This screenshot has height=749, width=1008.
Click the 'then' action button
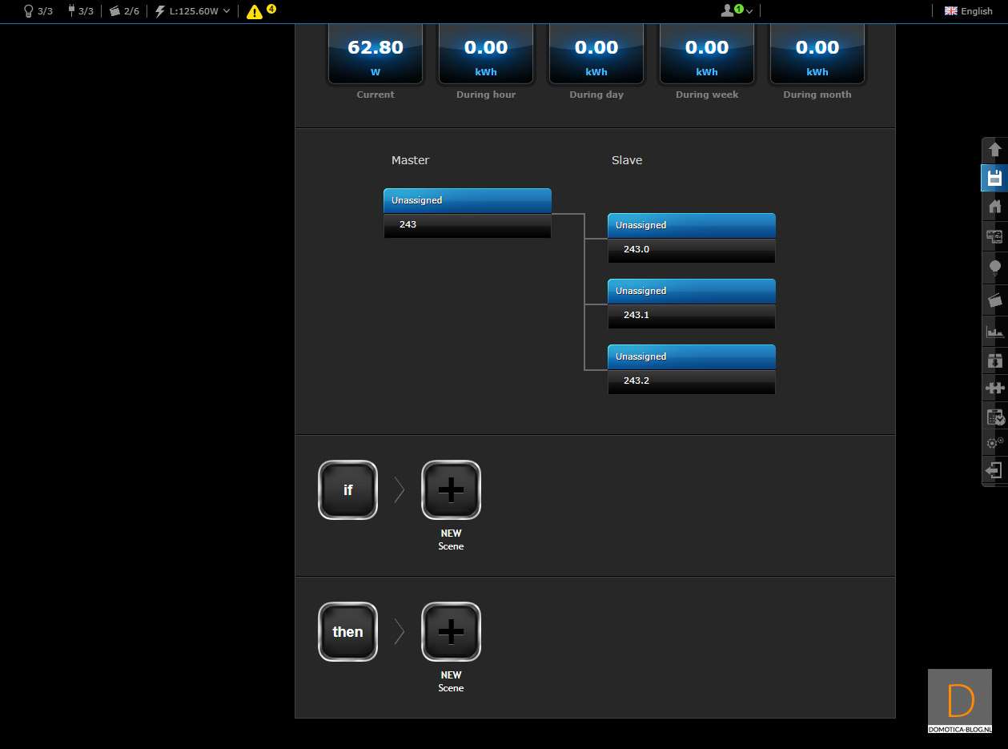click(x=347, y=632)
